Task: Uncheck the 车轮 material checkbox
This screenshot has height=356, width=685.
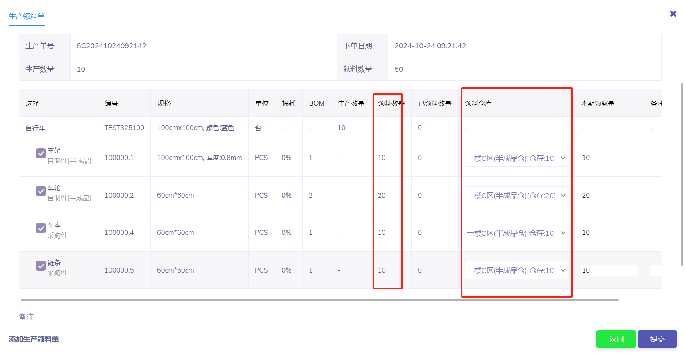Action: 41,191
